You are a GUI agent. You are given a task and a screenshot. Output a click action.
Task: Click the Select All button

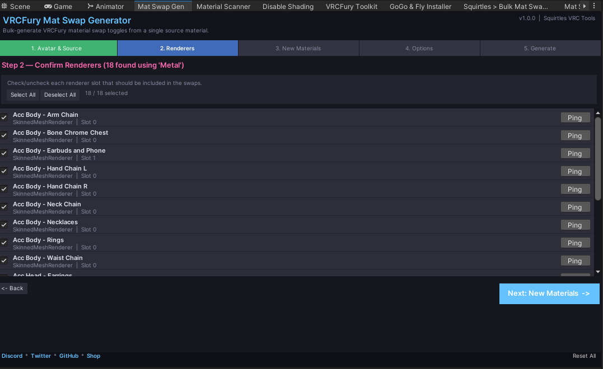(x=23, y=94)
